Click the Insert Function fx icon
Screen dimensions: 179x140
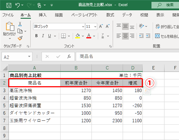pyautogui.click(x=69, y=57)
